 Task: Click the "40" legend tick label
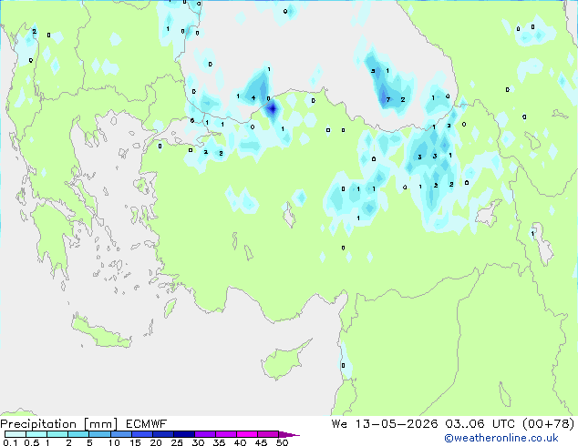tap(240, 442)
